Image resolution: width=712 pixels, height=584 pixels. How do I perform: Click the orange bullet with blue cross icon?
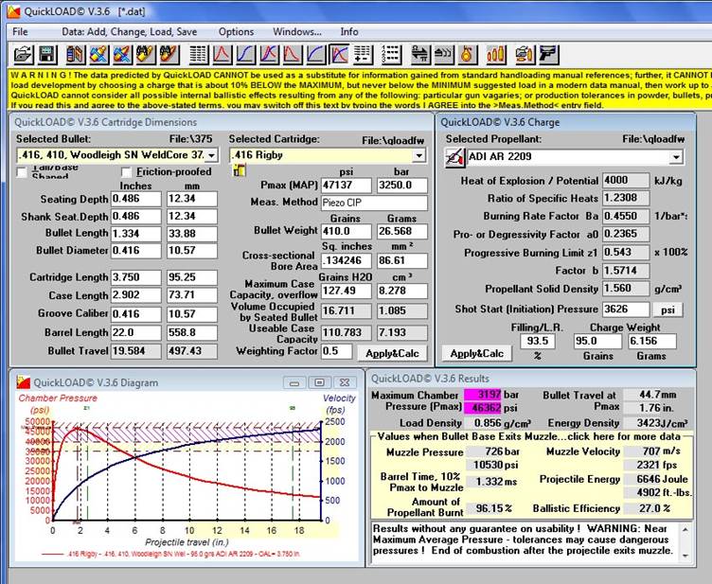(122, 55)
